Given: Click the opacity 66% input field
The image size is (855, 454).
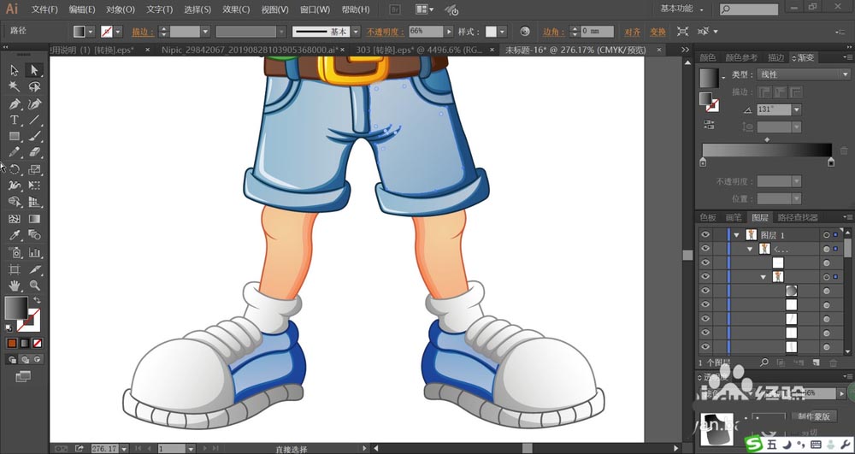Looking at the screenshot, I should tap(425, 31).
